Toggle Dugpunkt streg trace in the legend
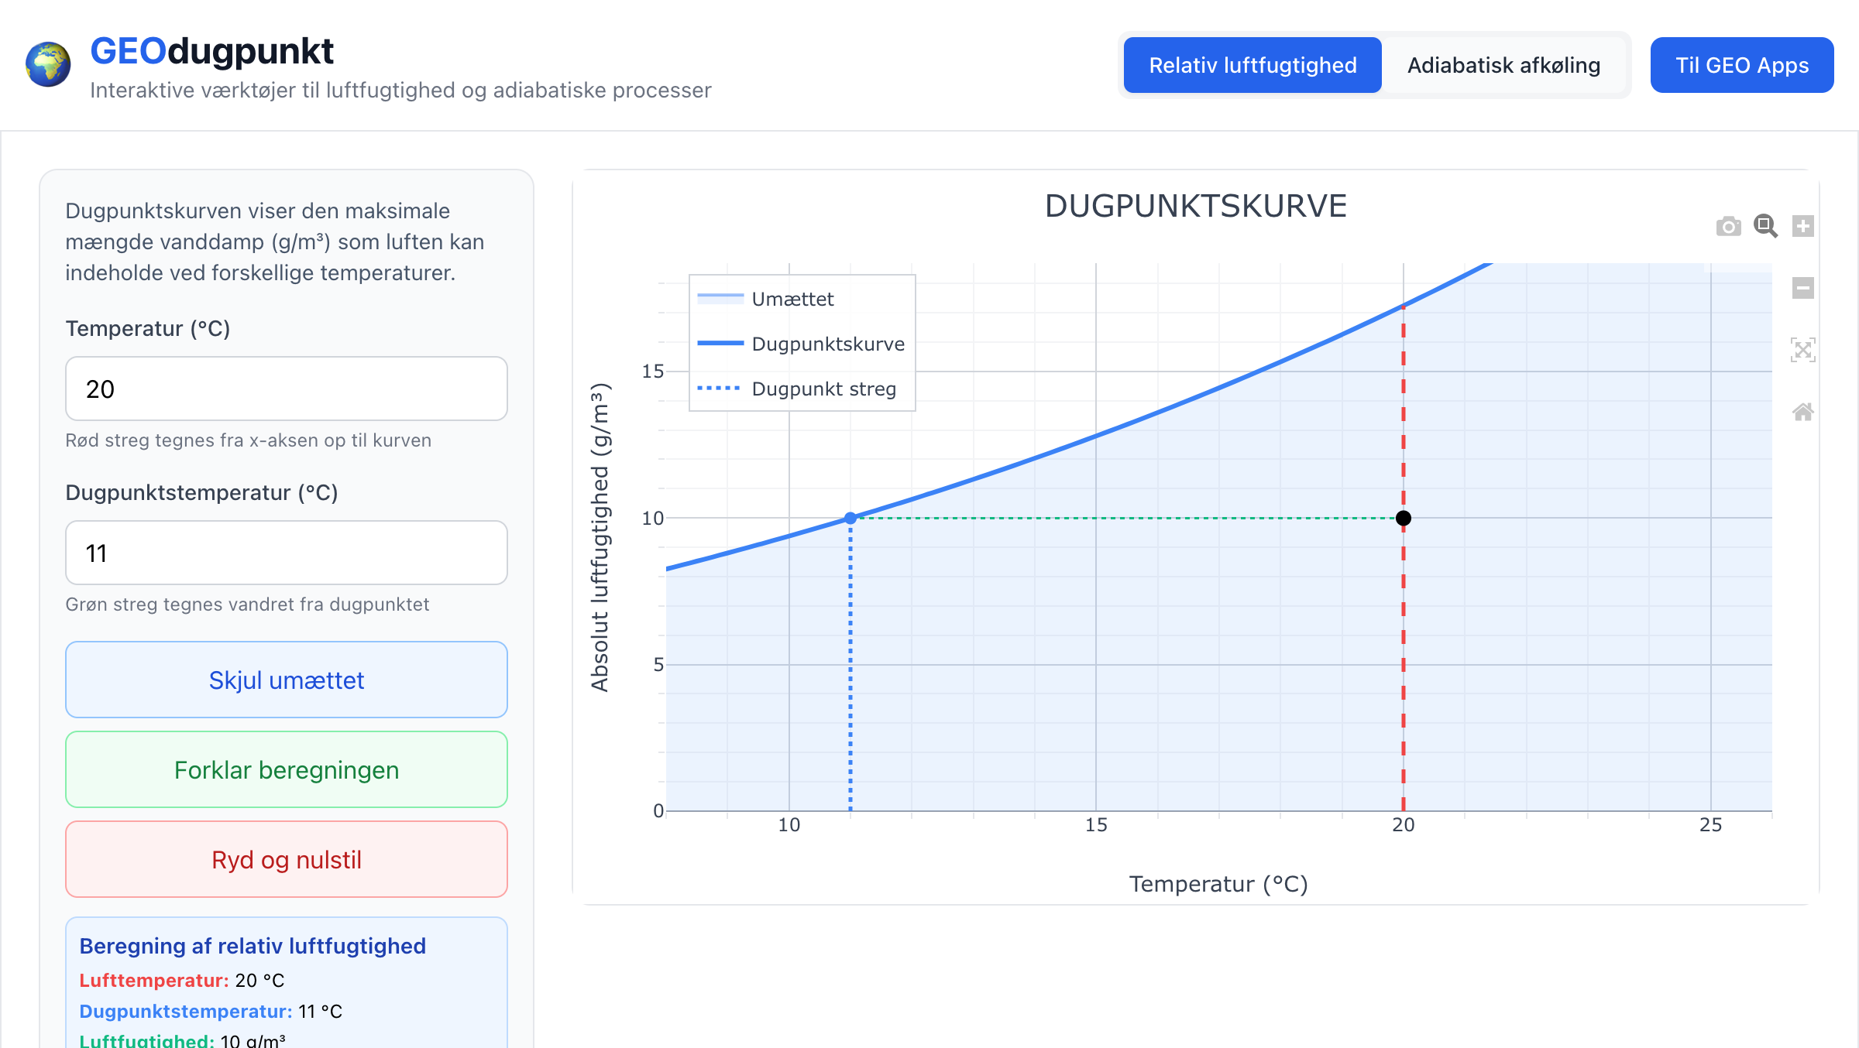 [823, 389]
